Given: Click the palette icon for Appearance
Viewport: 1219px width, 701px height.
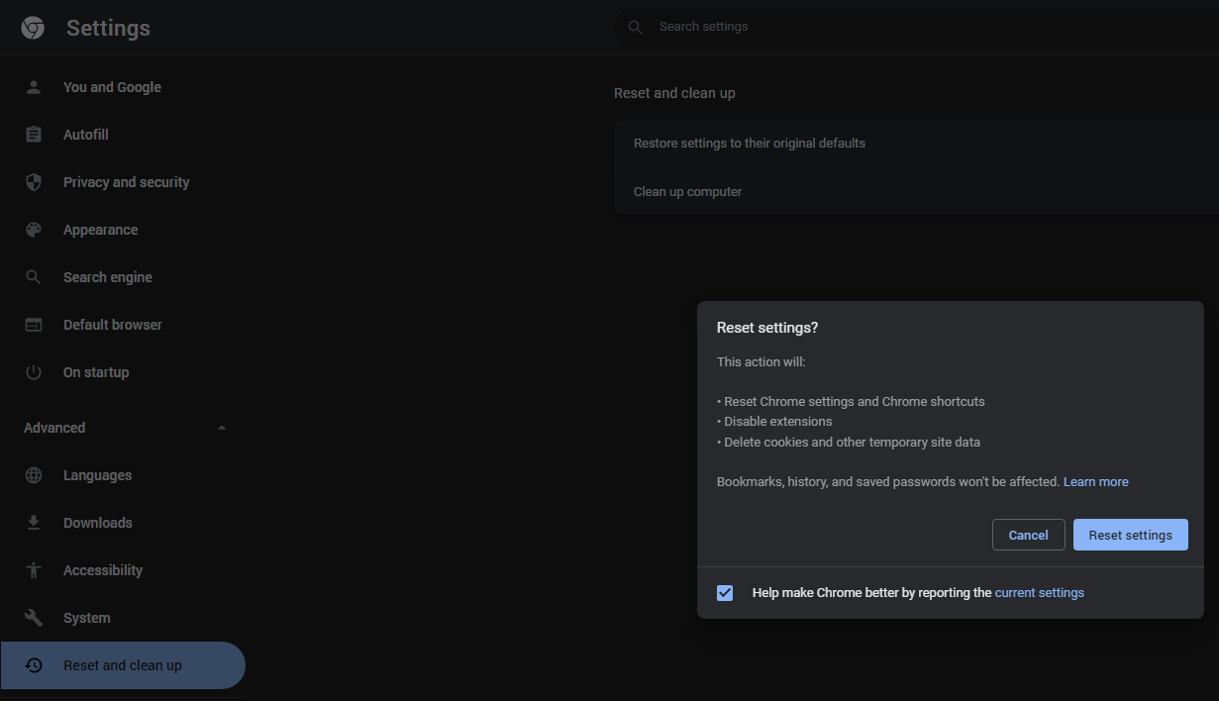Looking at the screenshot, I should point(34,230).
